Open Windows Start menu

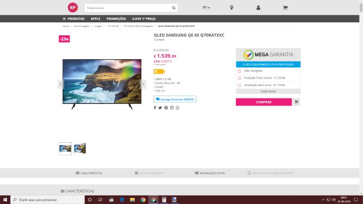tap(5, 200)
